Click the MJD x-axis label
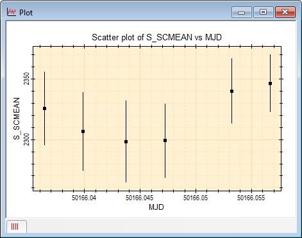Image resolution: width=302 pixels, height=238 pixels. (x=156, y=207)
